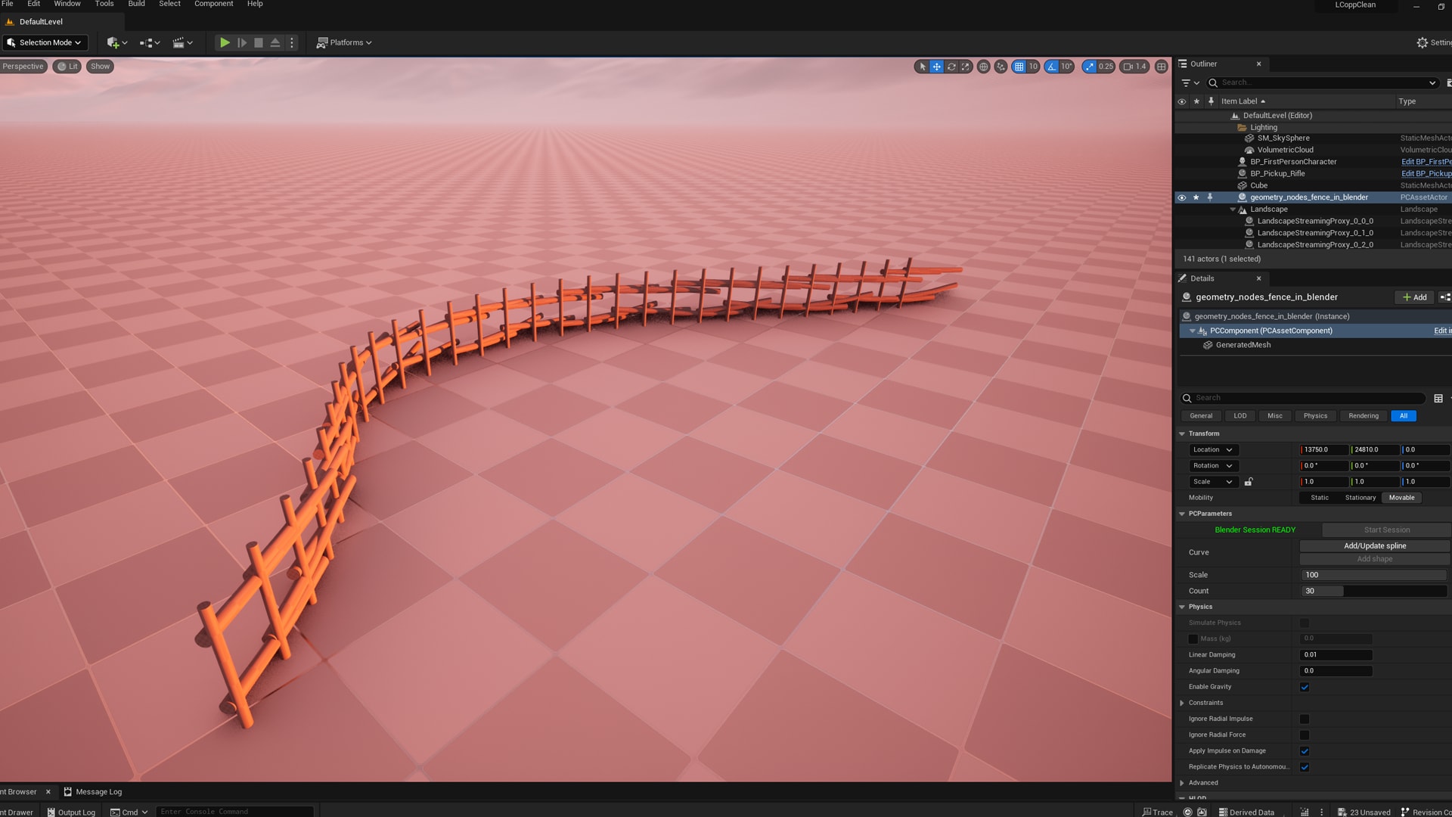Select the Scale tool in the viewport toolbar
This screenshot has height=817, width=1452.
tap(966, 67)
